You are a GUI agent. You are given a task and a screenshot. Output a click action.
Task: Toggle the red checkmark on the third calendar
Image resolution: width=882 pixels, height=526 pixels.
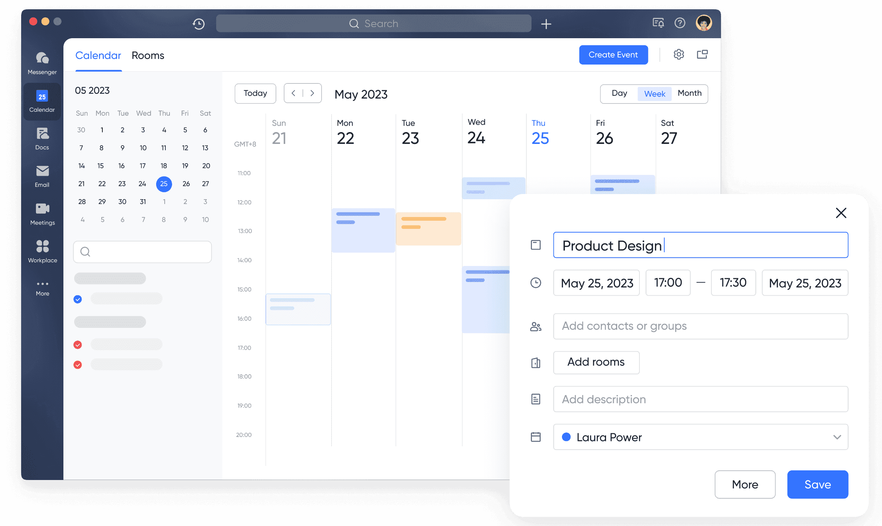[x=78, y=365]
